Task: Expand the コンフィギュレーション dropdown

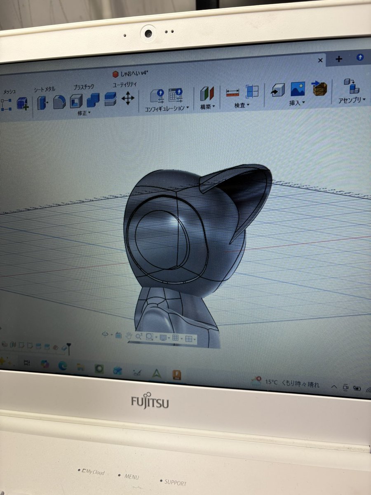Action: pyautogui.click(x=167, y=108)
